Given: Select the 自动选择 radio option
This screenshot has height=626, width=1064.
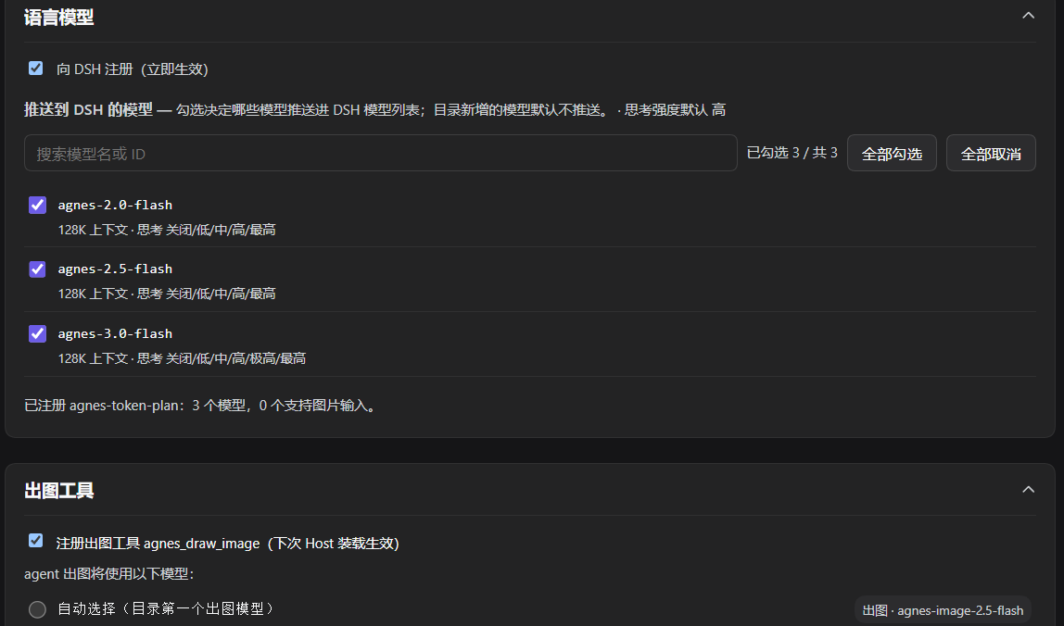Looking at the screenshot, I should [37, 609].
